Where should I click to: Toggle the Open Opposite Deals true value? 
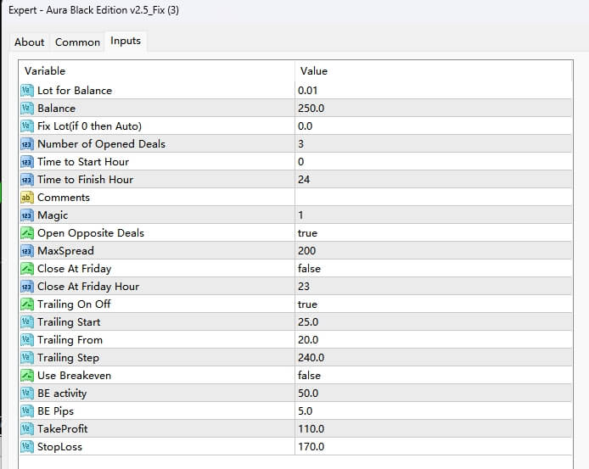coord(308,233)
